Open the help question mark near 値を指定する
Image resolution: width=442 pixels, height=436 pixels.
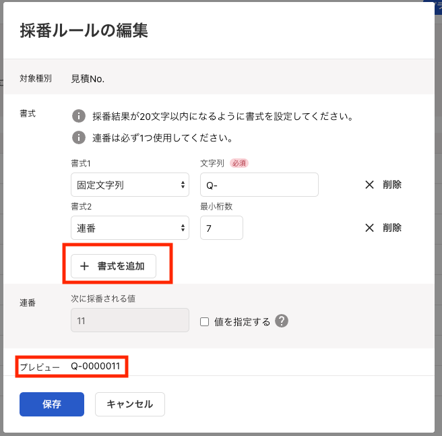tap(282, 321)
